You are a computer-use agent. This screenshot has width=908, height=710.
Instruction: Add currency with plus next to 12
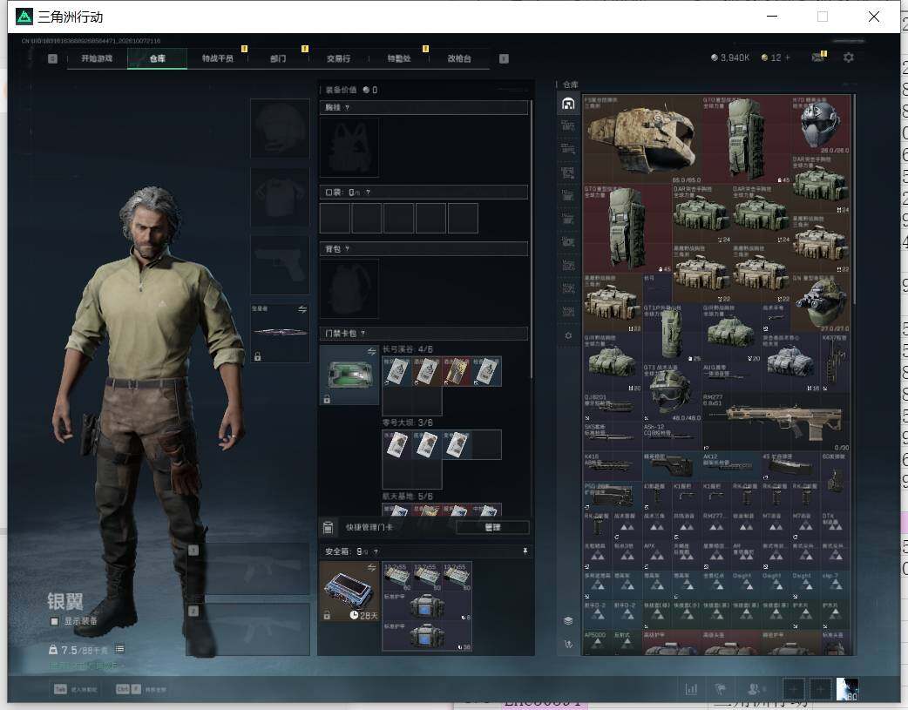(787, 57)
